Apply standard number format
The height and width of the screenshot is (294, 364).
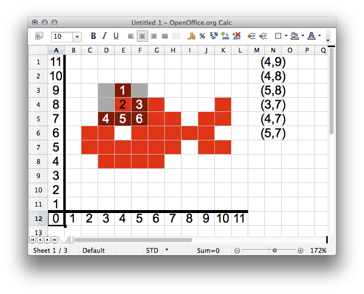(x=213, y=36)
